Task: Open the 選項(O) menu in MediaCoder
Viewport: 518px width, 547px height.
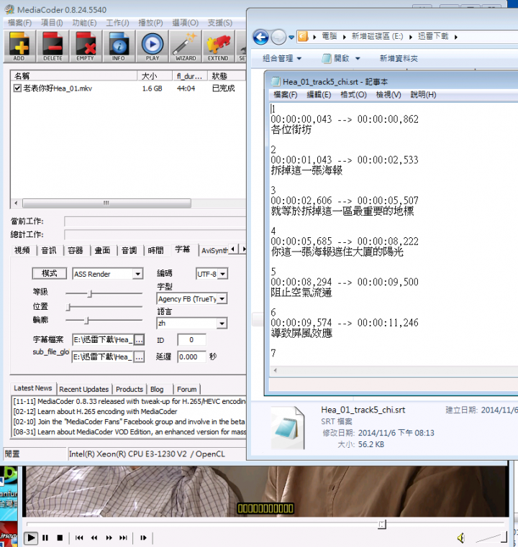Action: 186,23
